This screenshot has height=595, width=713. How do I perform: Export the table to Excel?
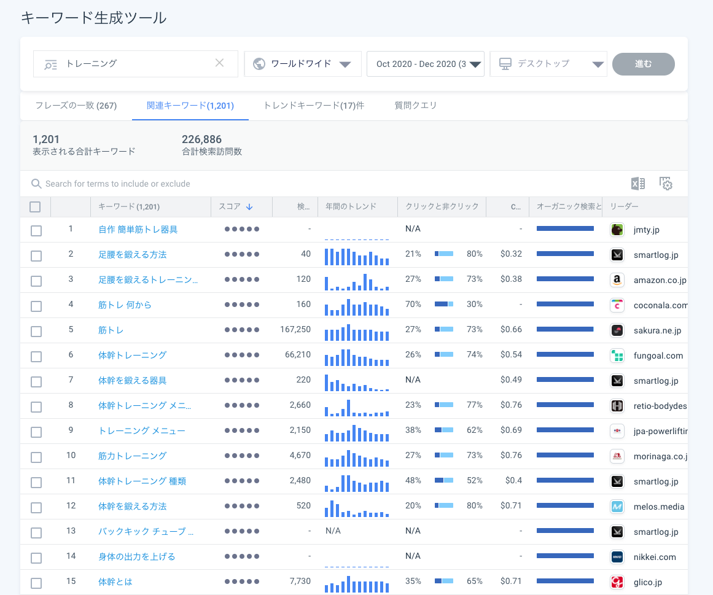point(638,183)
